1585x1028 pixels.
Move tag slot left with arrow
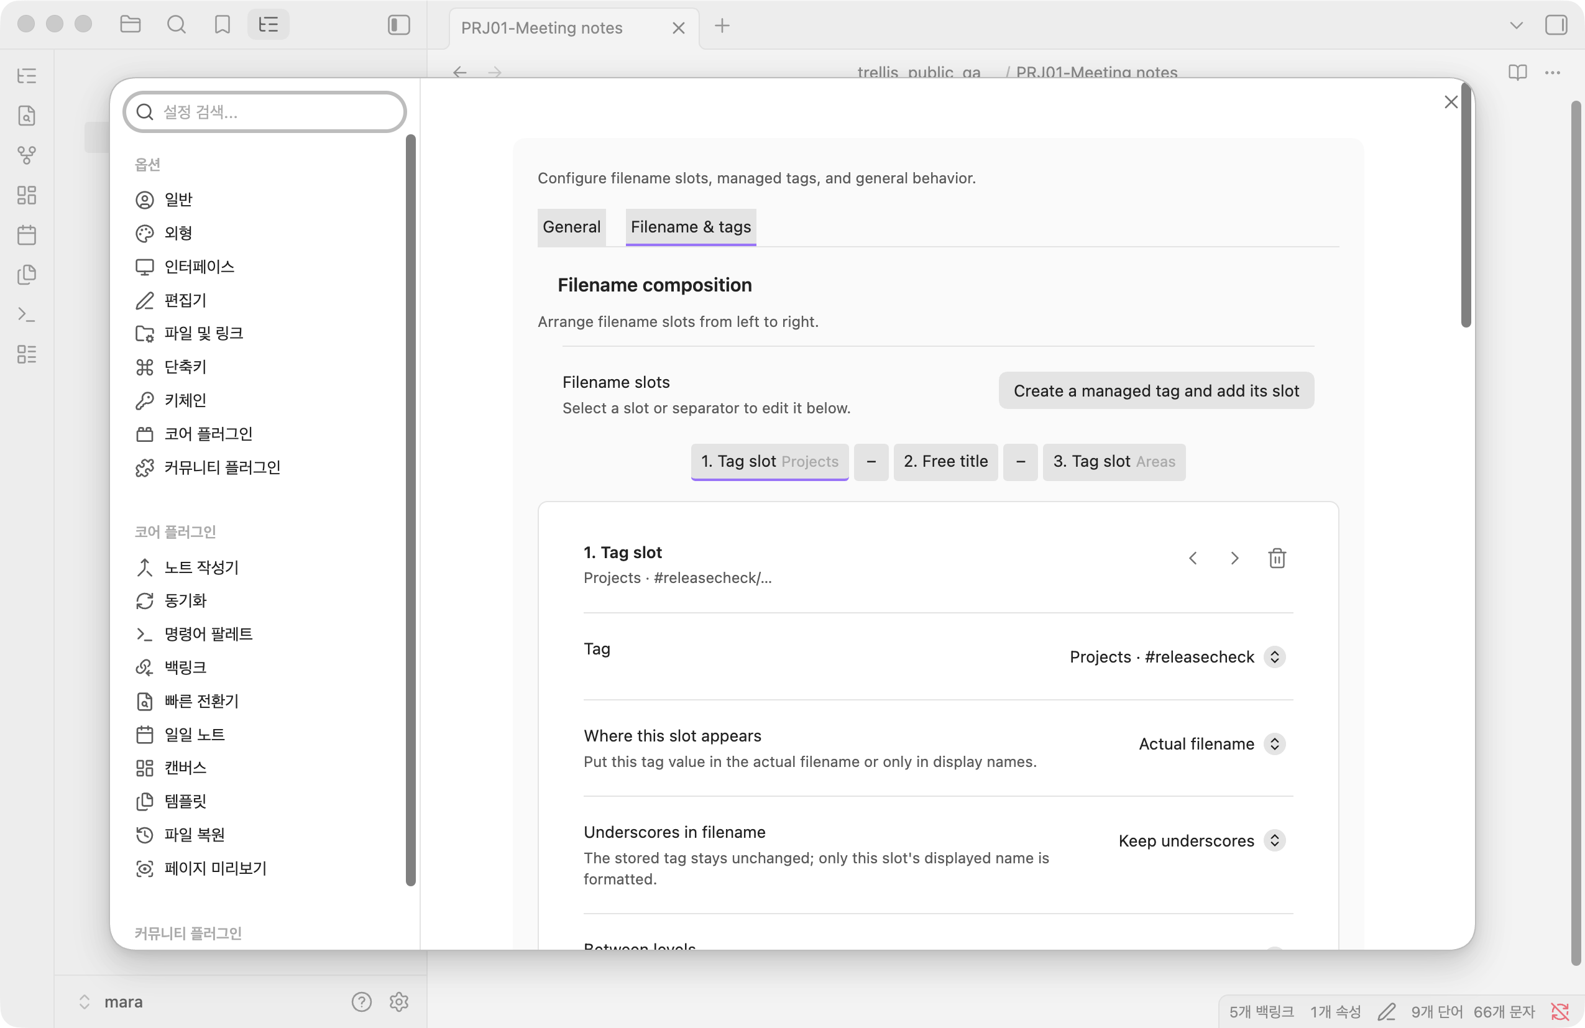tap(1193, 558)
